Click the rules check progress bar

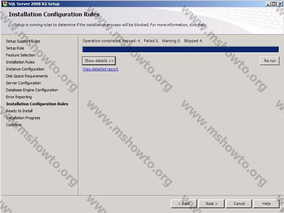tap(181, 49)
